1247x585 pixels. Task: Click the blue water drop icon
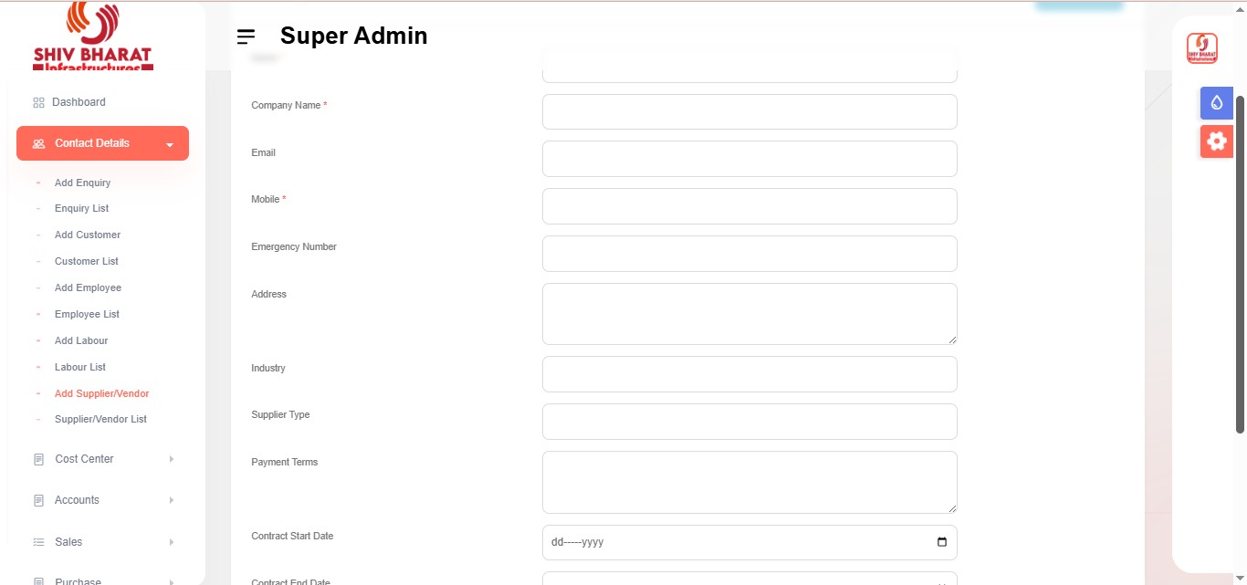[x=1216, y=103]
